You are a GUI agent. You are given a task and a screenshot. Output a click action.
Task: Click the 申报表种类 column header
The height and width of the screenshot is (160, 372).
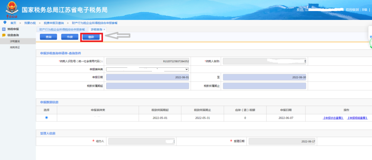point(98,110)
